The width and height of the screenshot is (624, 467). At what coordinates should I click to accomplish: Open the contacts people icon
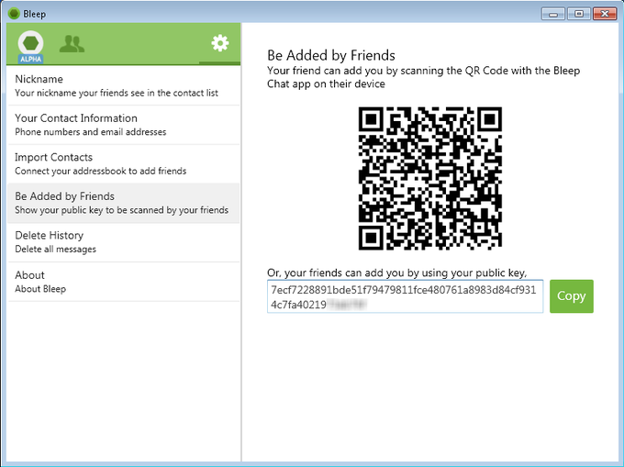point(72,44)
